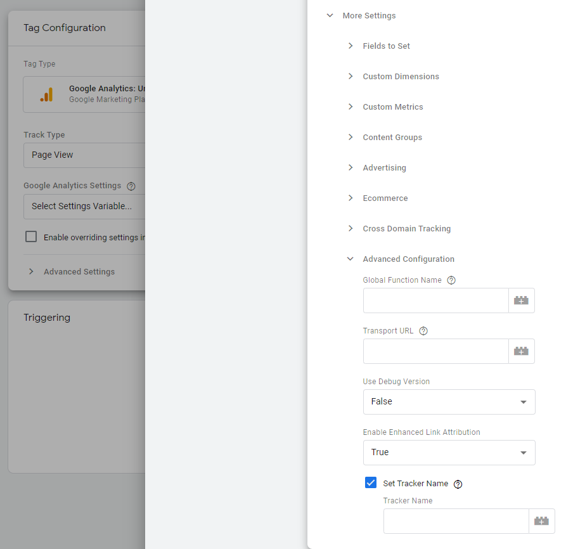Screen dimensions: 566x549
Task: Click variable picker icon for Global Function Name
Action: click(521, 300)
